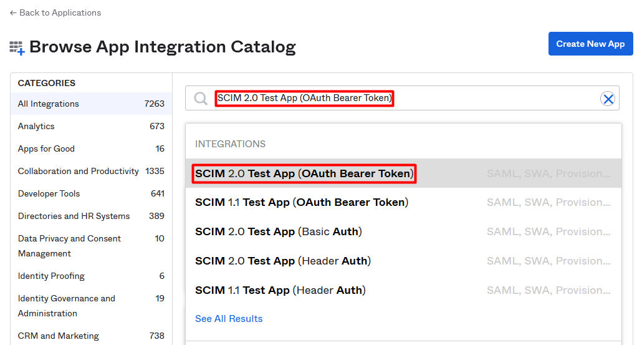Filter by Analytics category
The height and width of the screenshot is (345, 642).
(x=91, y=126)
